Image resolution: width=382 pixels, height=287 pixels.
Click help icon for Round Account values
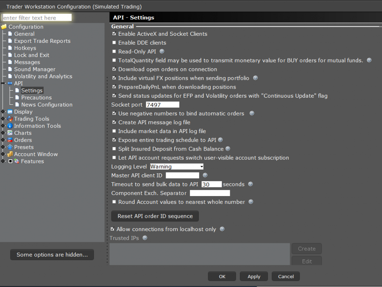[251, 202]
